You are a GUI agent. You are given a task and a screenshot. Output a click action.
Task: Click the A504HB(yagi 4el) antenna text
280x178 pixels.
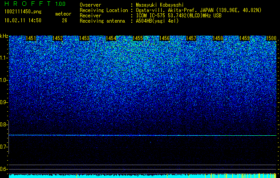[x=157, y=21]
